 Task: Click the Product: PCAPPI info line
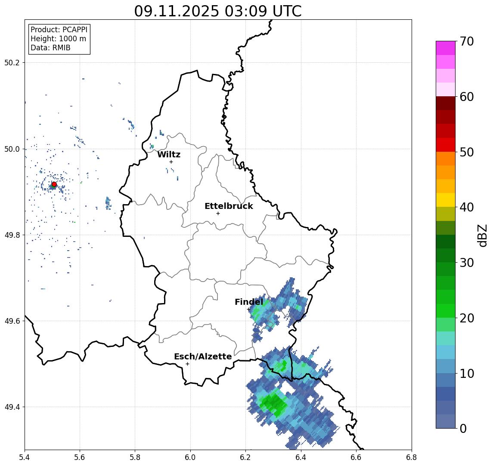pyautogui.click(x=59, y=30)
